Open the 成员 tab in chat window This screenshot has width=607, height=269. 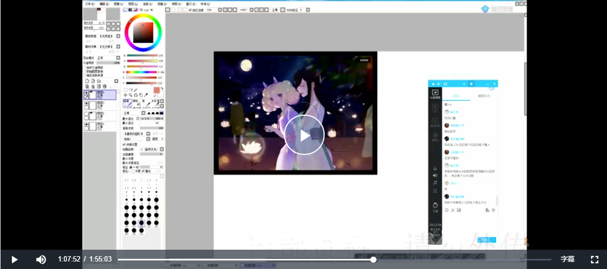(484, 96)
